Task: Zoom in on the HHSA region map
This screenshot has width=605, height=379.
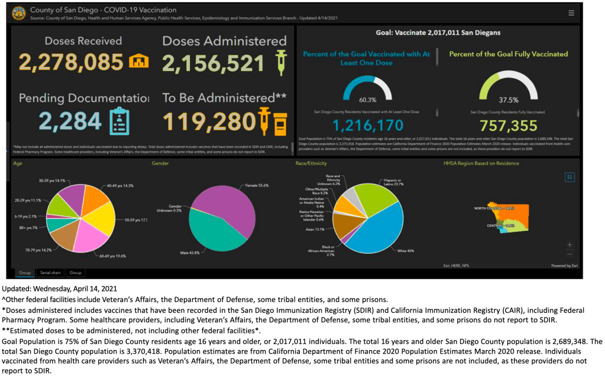Action: tap(570, 244)
